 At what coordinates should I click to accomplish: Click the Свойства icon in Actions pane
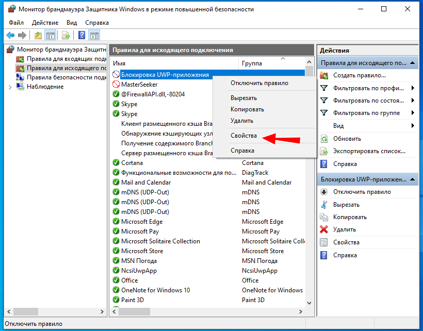pos(324,242)
